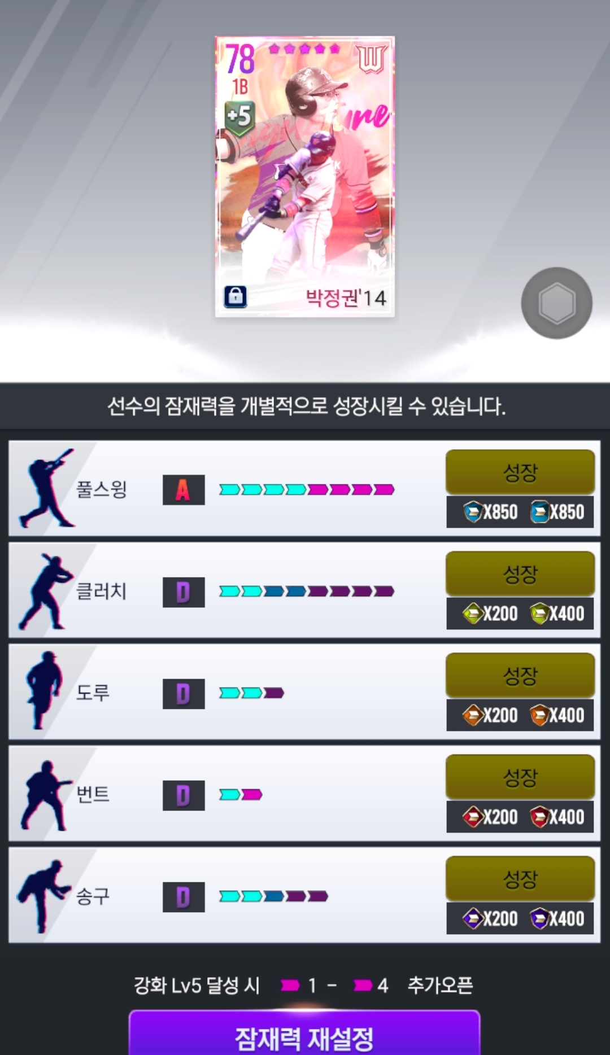Select the 도루 runner silhouette icon

click(43, 691)
